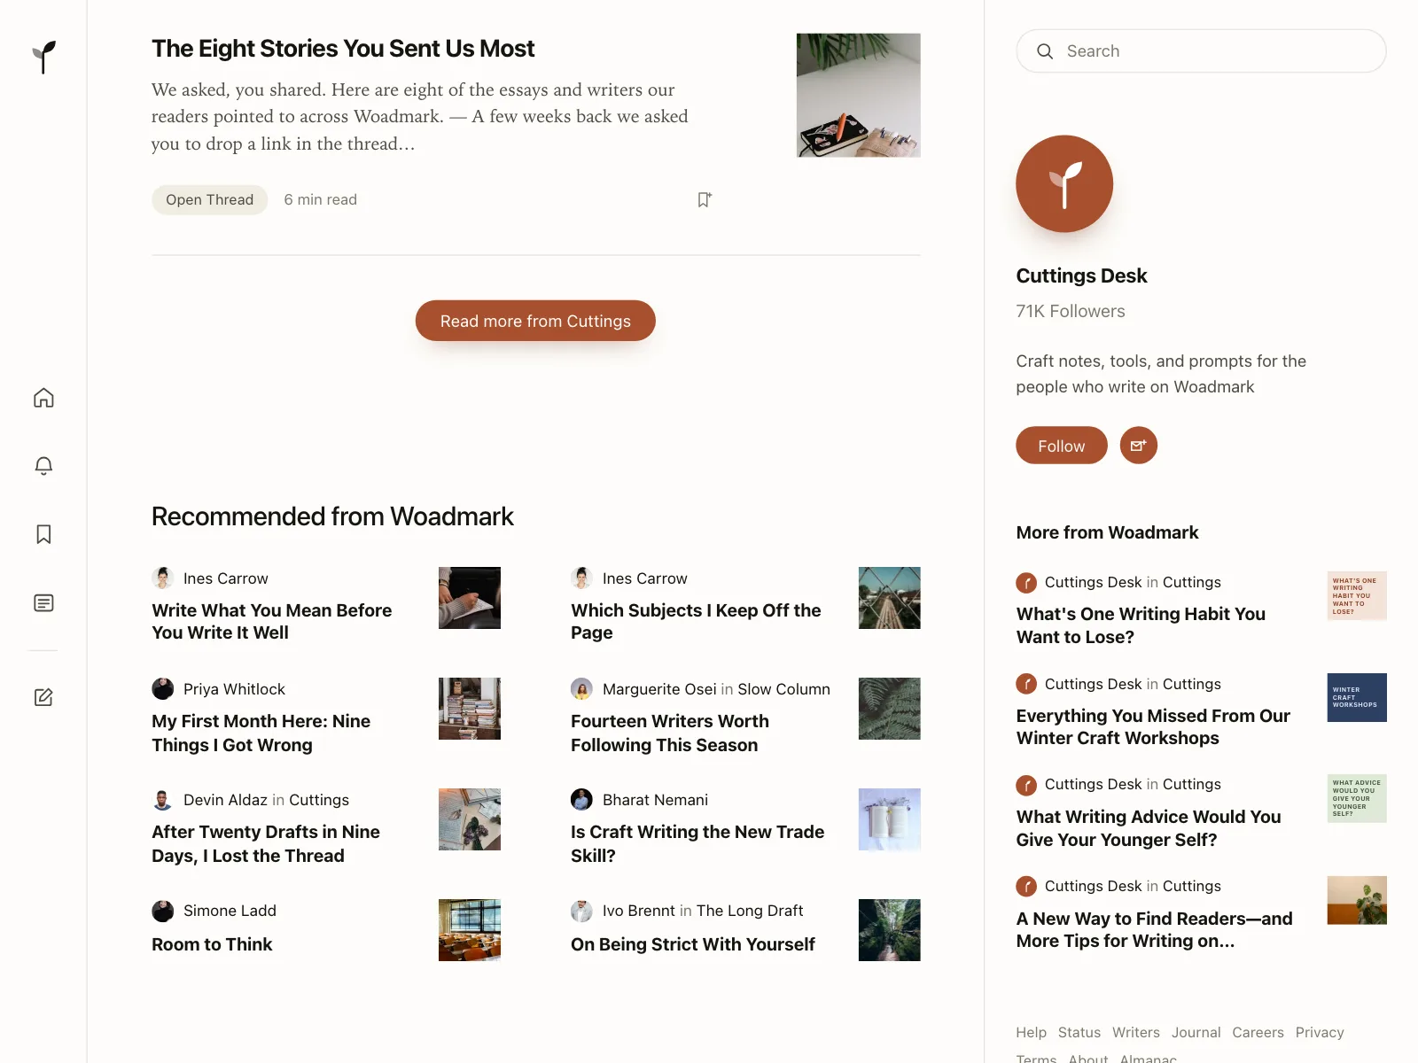
Task: Click the write-story pencil icon
Action: tap(43, 697)
